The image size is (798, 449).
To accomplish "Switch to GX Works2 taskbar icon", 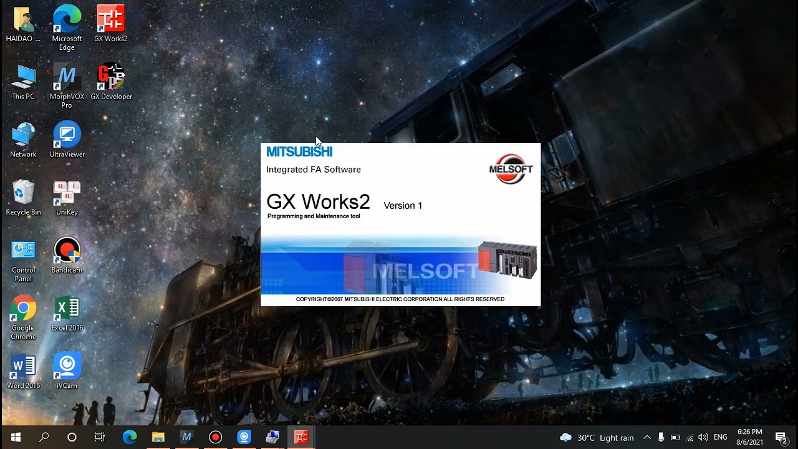I will pos(301,437).
